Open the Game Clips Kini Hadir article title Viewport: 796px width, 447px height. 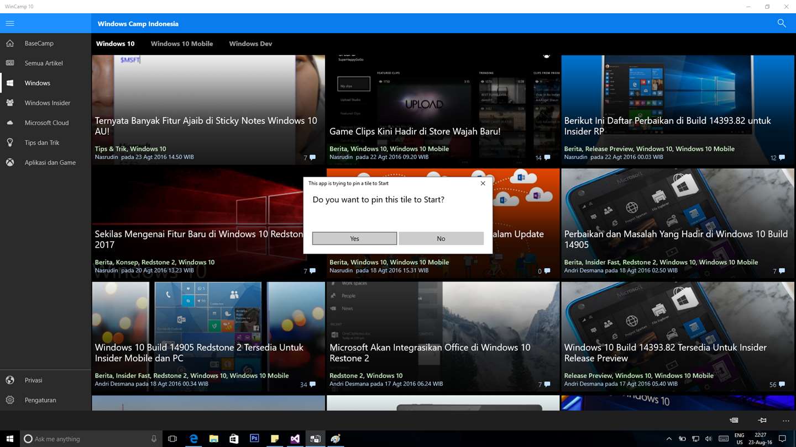click(415, 131)
